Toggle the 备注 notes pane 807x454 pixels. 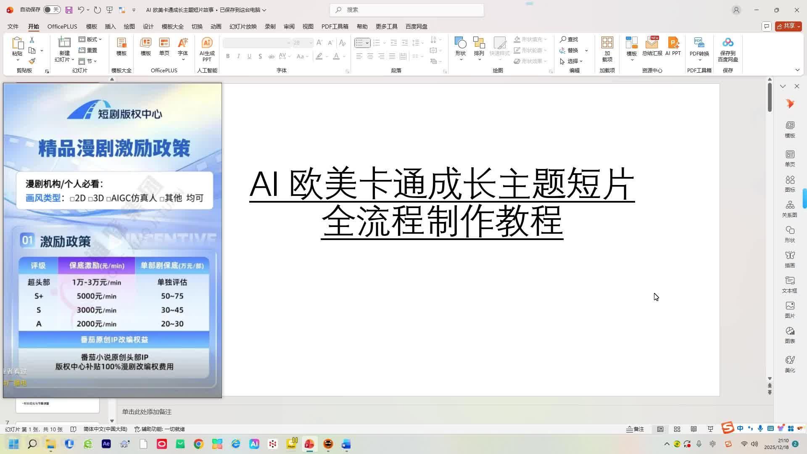coord(635,429)
